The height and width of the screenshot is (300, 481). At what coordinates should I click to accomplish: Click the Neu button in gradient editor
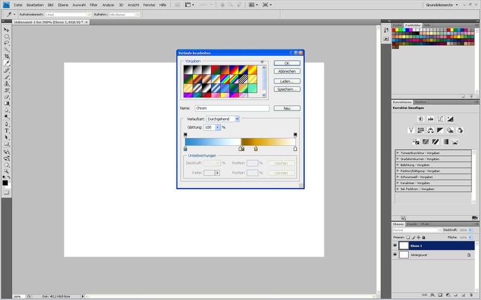[287, 108]
